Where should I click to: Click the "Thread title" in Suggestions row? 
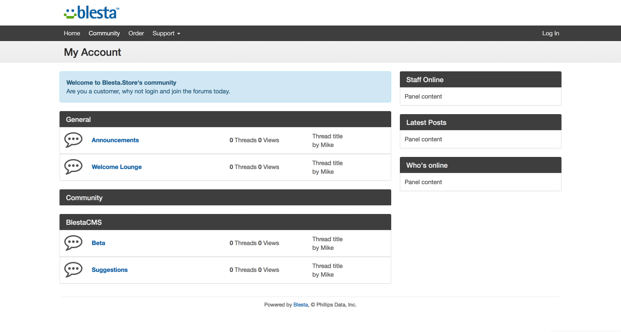pos(328,266)
